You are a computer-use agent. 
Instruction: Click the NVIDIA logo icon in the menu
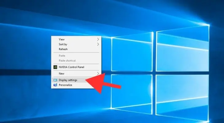tap(55, 67)
